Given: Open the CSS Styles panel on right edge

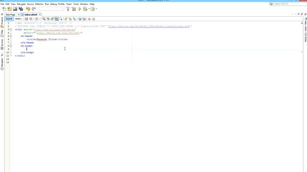Looking at the screenshot, I should point(306,30).
